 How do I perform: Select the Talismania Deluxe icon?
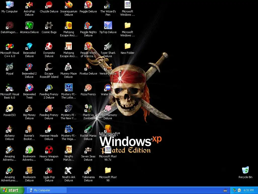coord(88,171)
